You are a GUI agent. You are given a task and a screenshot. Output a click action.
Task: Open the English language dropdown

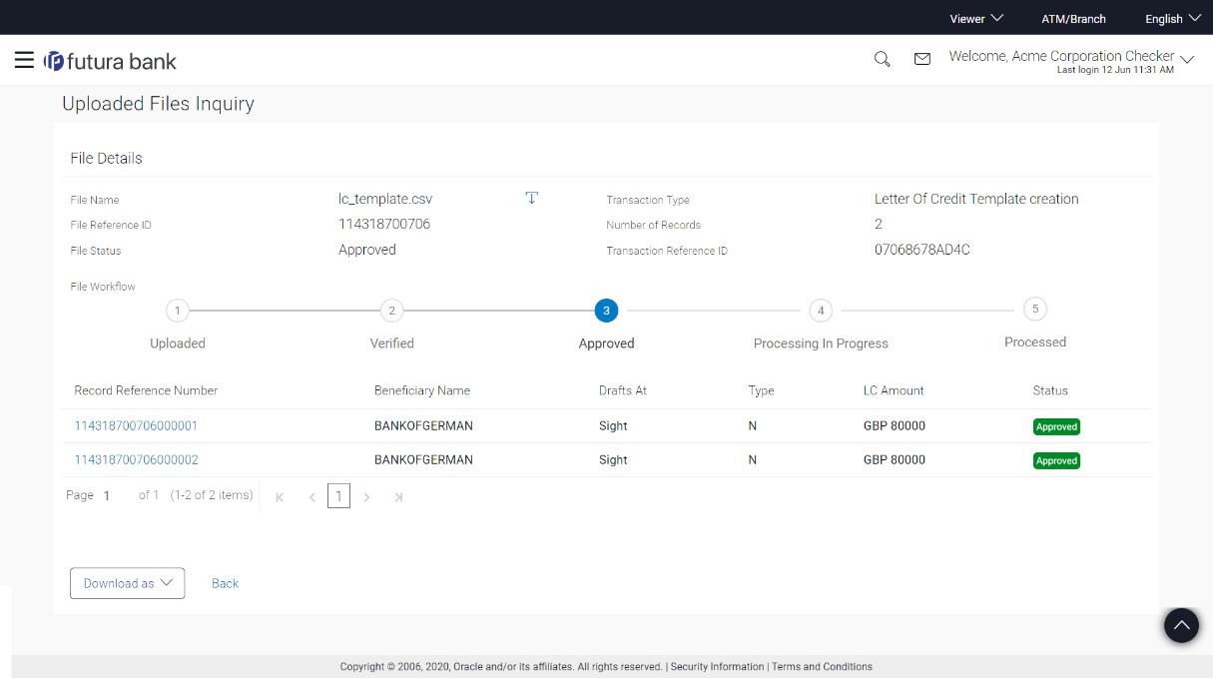(1173, 18)
